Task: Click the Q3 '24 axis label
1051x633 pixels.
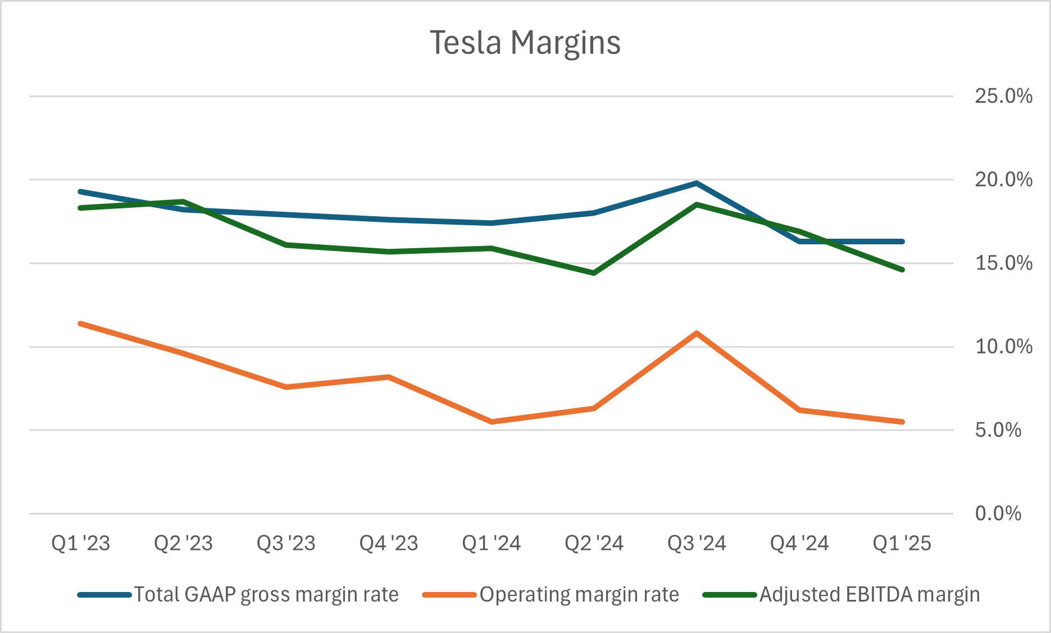Action: pos(697,543)
